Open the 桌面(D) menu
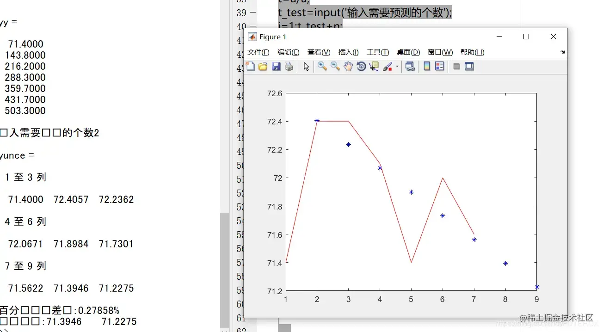This screenshot has height=332, width=603. pyautogui.click(x=408, y=52)
